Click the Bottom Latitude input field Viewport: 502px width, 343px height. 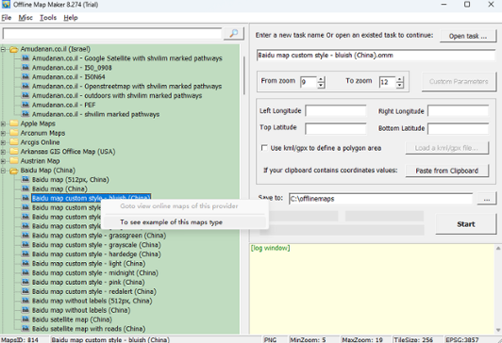(x=459, y=128)
